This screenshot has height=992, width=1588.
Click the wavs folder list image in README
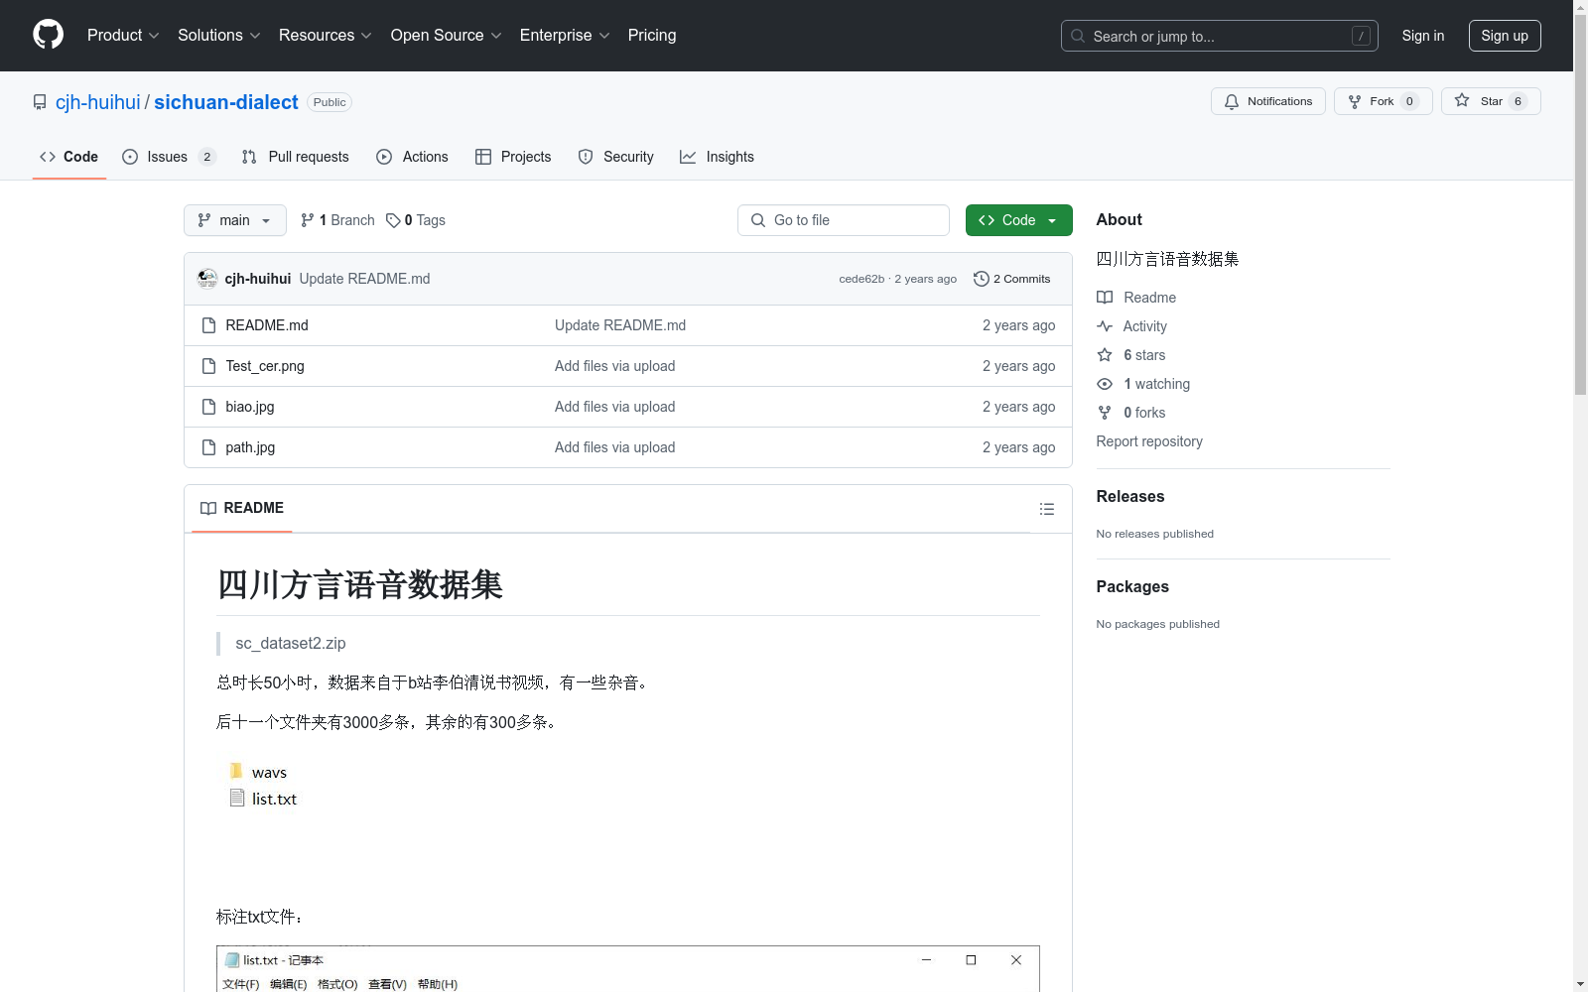coord(263,785)
